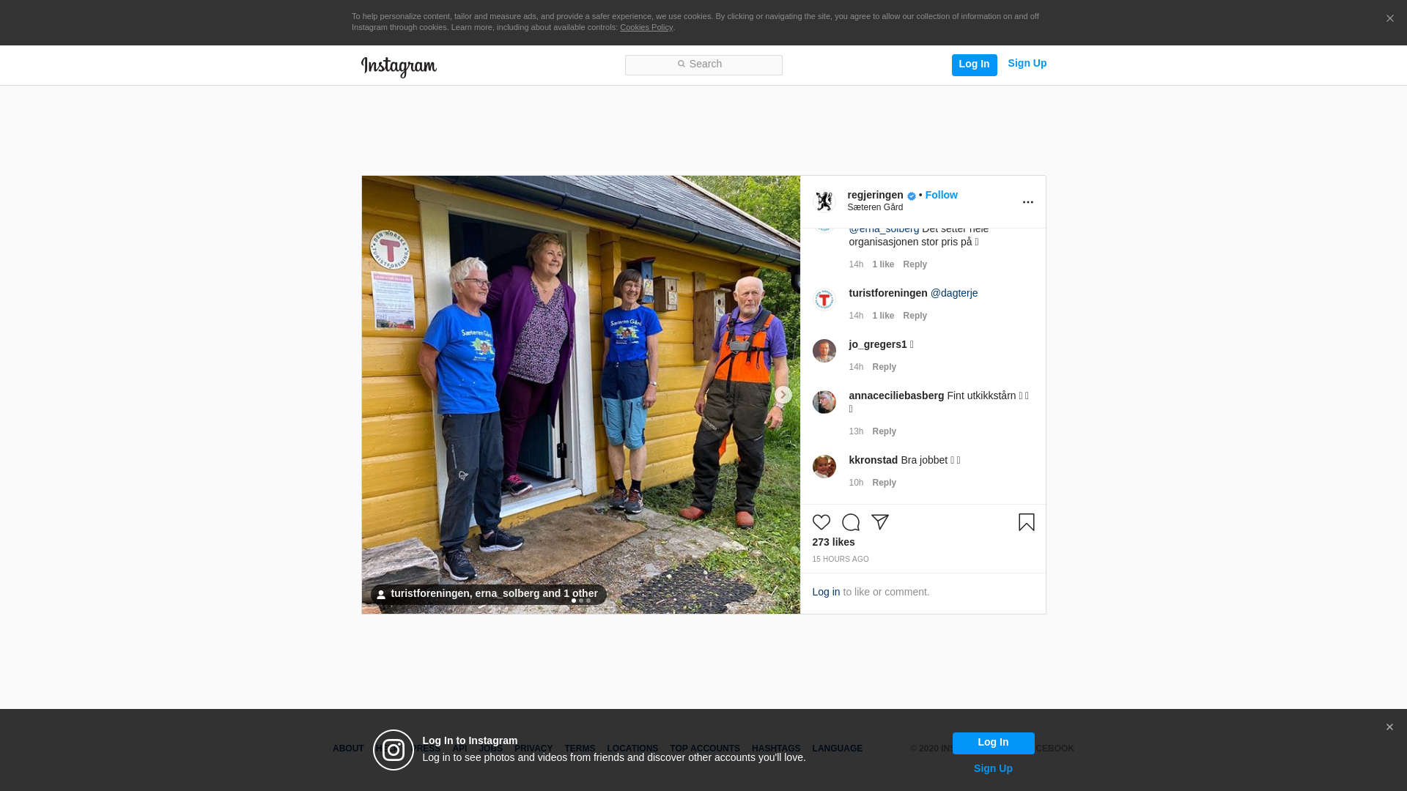Screen dimensions: 1407x791
Task: Open the comment speech bubble icon
Action: click(850, 522)
